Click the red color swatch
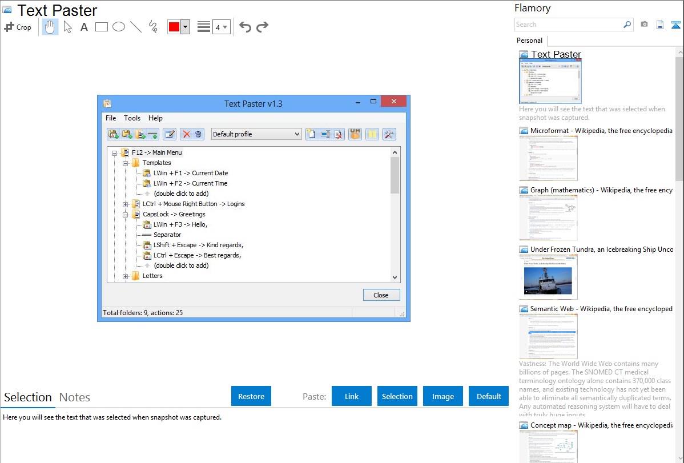684x463 pixels. (174, 27)
